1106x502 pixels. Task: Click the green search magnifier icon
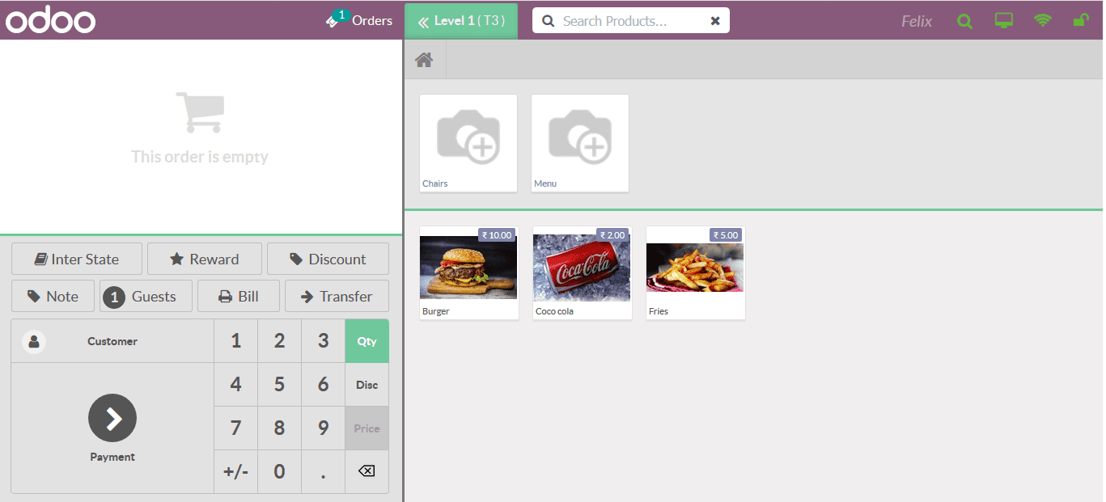click(964, 20)
